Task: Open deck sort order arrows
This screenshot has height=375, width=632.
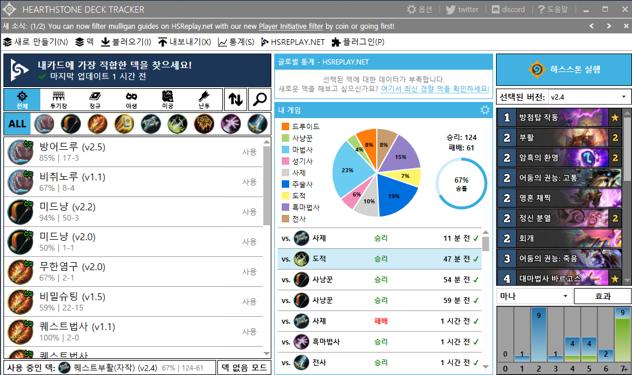Action: (x=236, y=99)
